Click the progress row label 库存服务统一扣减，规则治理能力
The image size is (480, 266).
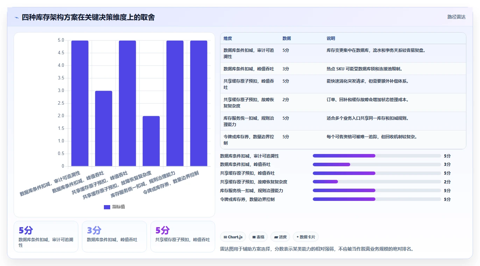tap(252, 191)
